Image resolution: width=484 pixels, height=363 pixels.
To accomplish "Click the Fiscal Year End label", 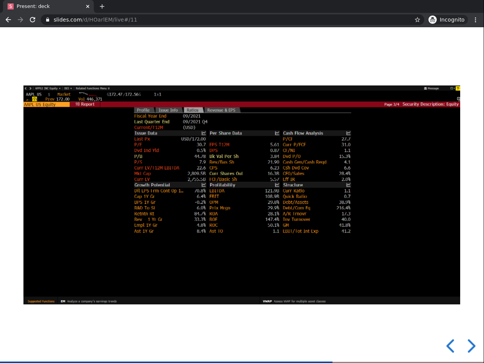I will pyautogui.click(x=150, y=116).
